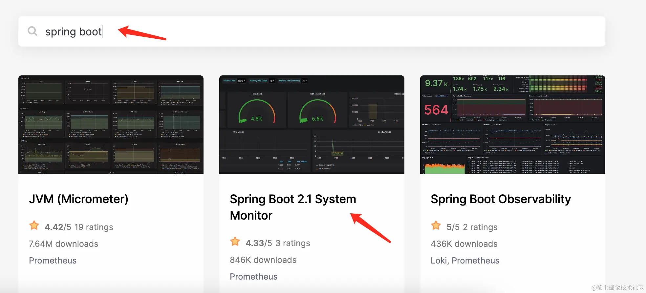The height and width of the screenshot is (293, 646).
Task: Click the star icon beside 4.33/5 rating
Action: point(235,242)
